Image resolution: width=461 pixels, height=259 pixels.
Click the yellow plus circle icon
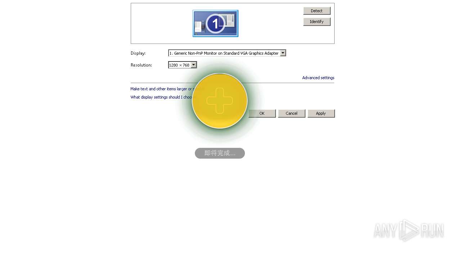tap(220, 101)
